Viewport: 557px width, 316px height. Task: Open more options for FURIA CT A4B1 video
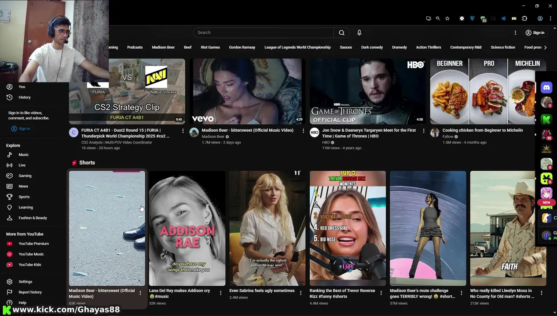(183, 131)
